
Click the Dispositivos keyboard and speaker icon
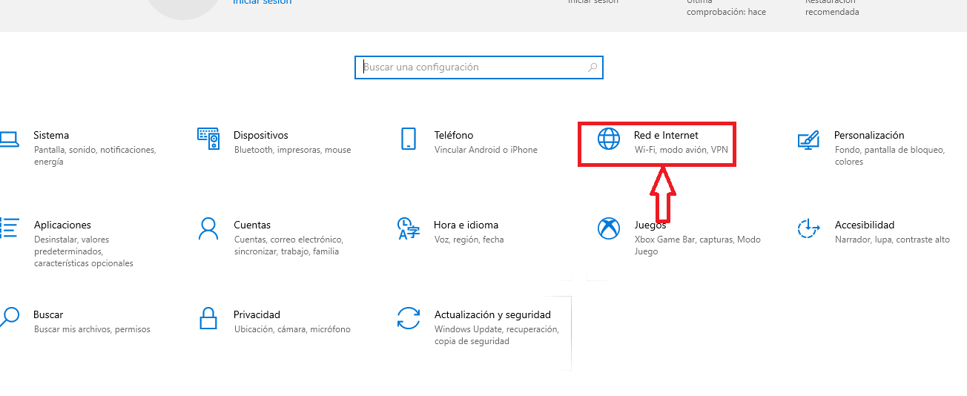208,139
